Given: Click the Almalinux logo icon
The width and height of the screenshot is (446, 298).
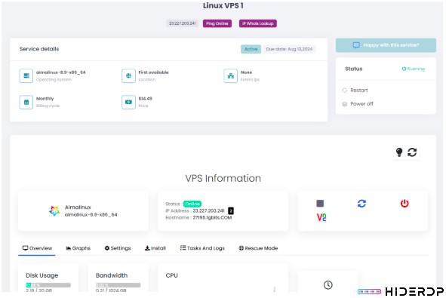Looking at the screenshot, I should click(x=54, y=210).
